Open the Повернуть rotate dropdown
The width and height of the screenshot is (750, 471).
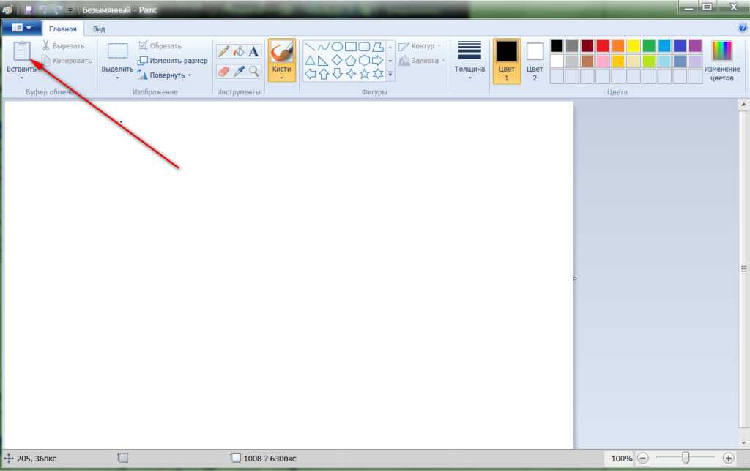190,75
